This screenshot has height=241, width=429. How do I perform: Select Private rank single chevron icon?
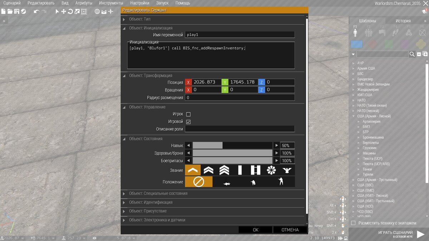[193, 170]
